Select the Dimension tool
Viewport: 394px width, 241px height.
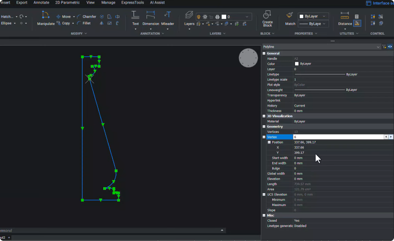pyautogui.click(x=151, y=18)
